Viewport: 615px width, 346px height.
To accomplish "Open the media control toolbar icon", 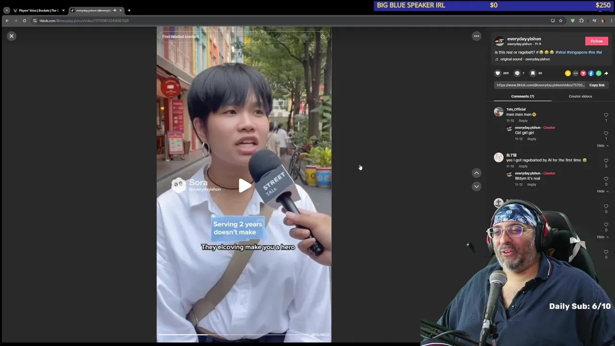I will point(594,21).
